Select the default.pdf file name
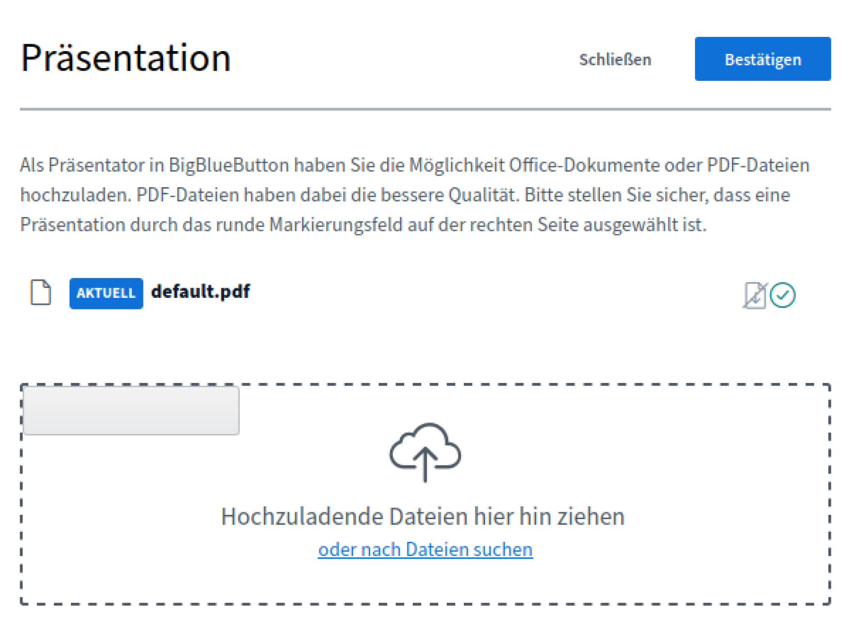Screen dimensions: 851x634 click(200, 292)
